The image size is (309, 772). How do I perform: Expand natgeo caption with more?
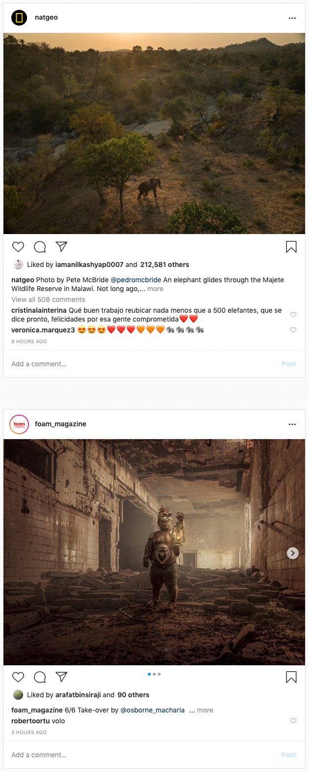point(155,289)
